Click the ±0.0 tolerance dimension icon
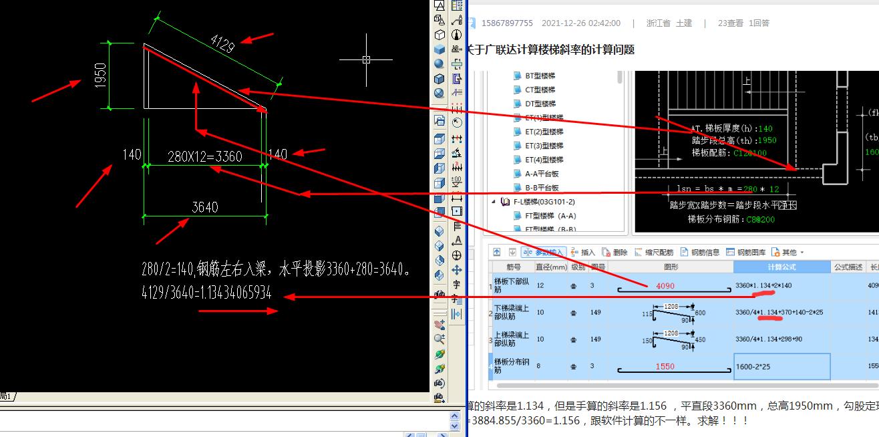Screen dimensions: 879x437 click(x=457, y=180)
